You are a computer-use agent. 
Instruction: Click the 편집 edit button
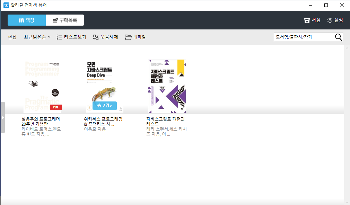pyautogui.click(x=12, y=37)
